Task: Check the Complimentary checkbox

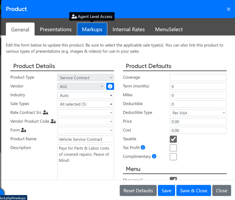Action: click(173, 157)
